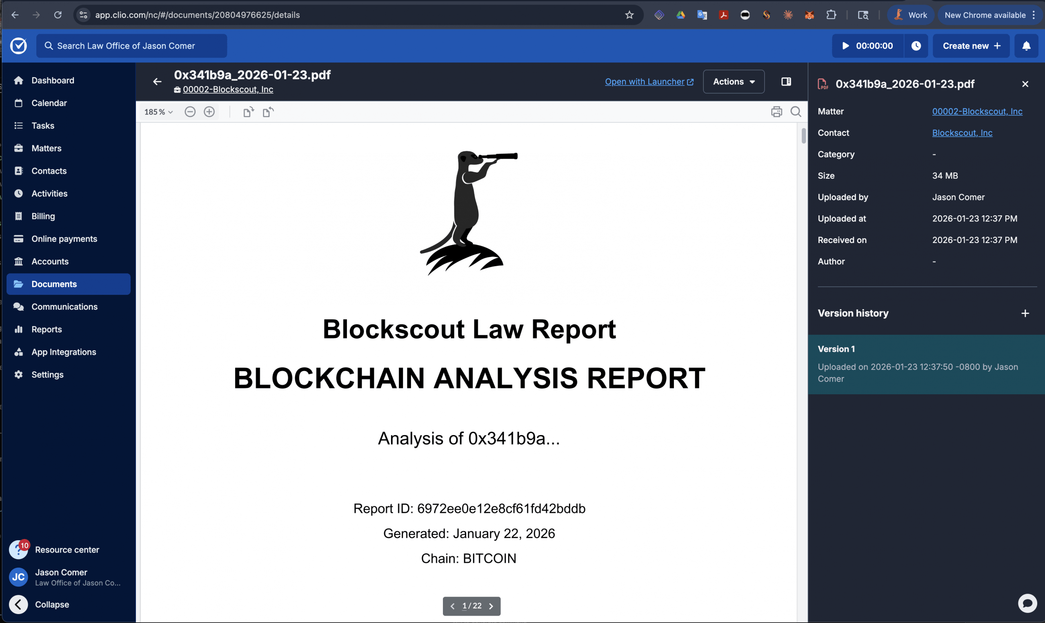Click the Uploaded by value Jason Comer
1045x623 pixels.
tap(958, 197)
